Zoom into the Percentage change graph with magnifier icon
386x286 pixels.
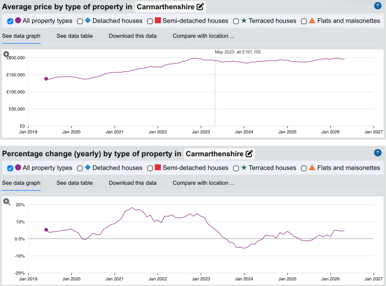tap(7, 202)
